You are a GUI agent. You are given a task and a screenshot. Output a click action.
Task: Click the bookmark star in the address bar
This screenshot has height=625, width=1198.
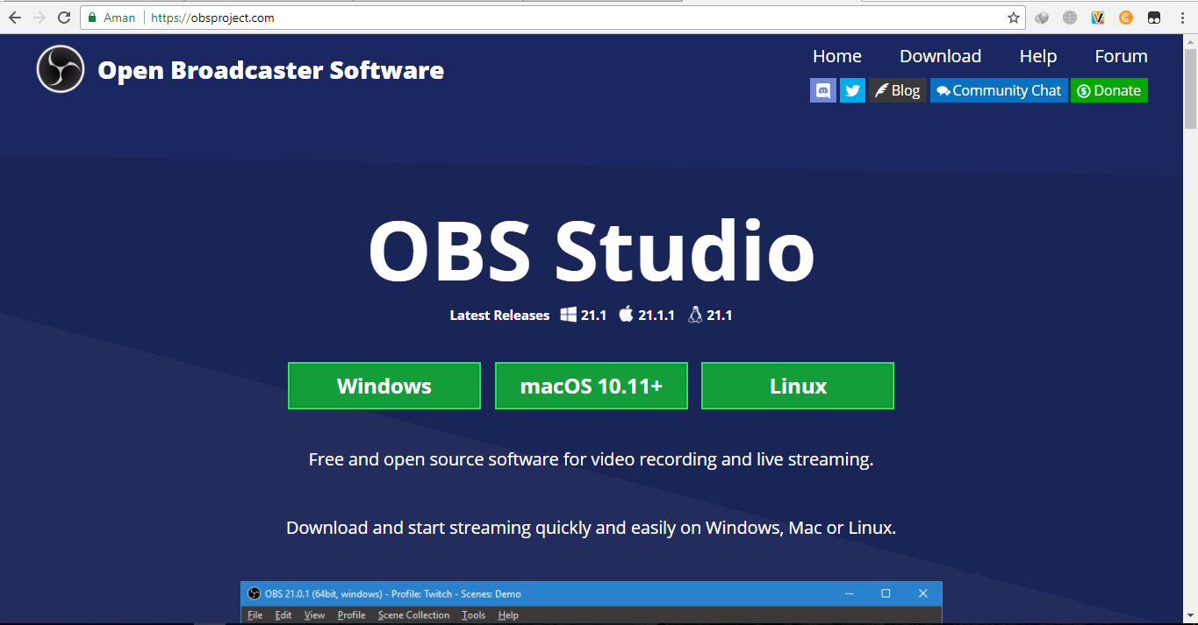tap(1014, 17)
